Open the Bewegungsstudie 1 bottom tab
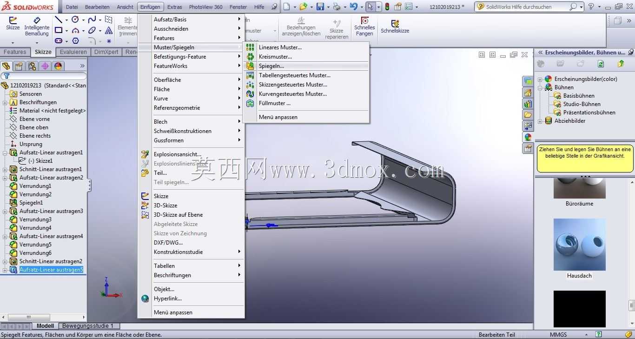This screenshot has height=339, width=635. [88, 326]
